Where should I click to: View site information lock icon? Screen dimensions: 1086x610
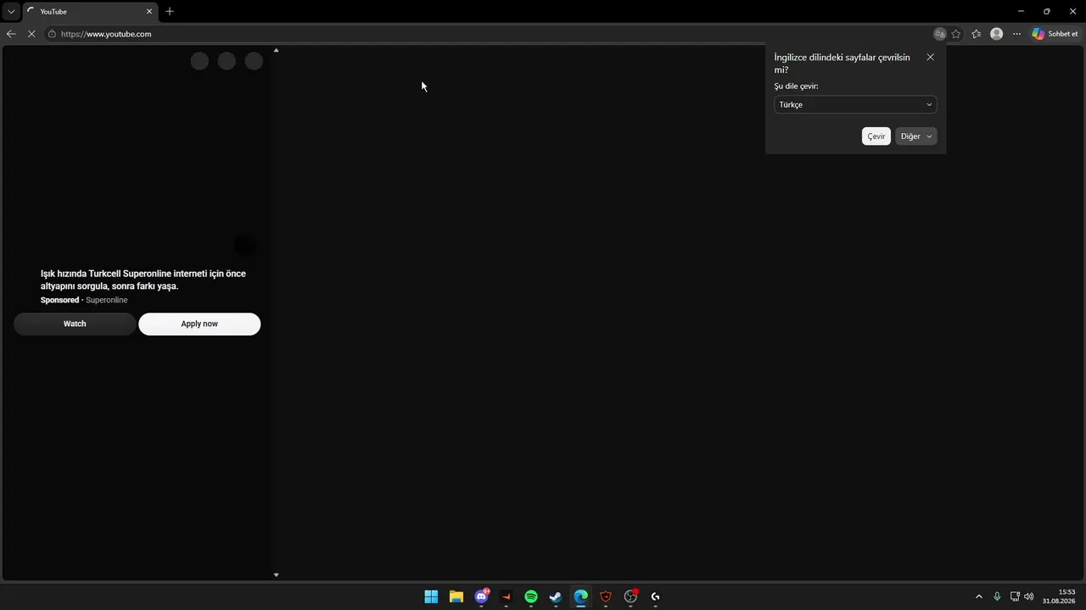tap(52, 34)
